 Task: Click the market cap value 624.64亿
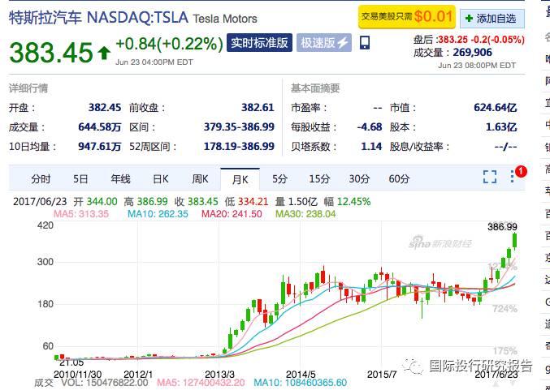click(x=496, y=108)
